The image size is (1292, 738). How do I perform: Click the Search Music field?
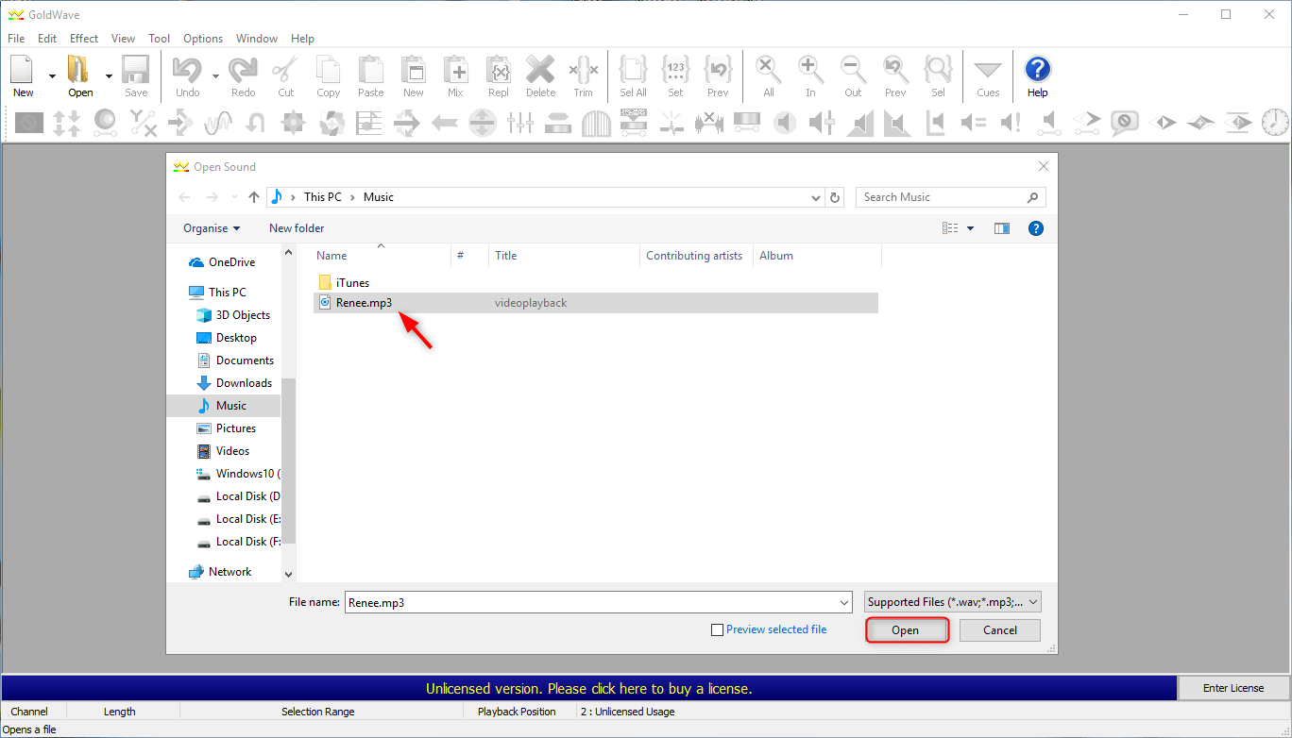pos(951,197)
